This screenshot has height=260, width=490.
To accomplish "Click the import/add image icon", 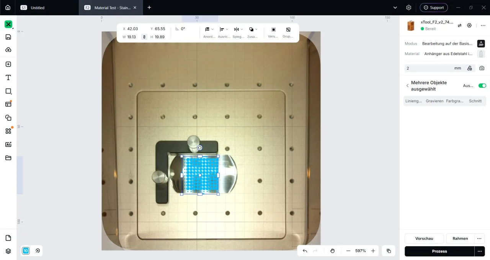I will pos(8,64).
